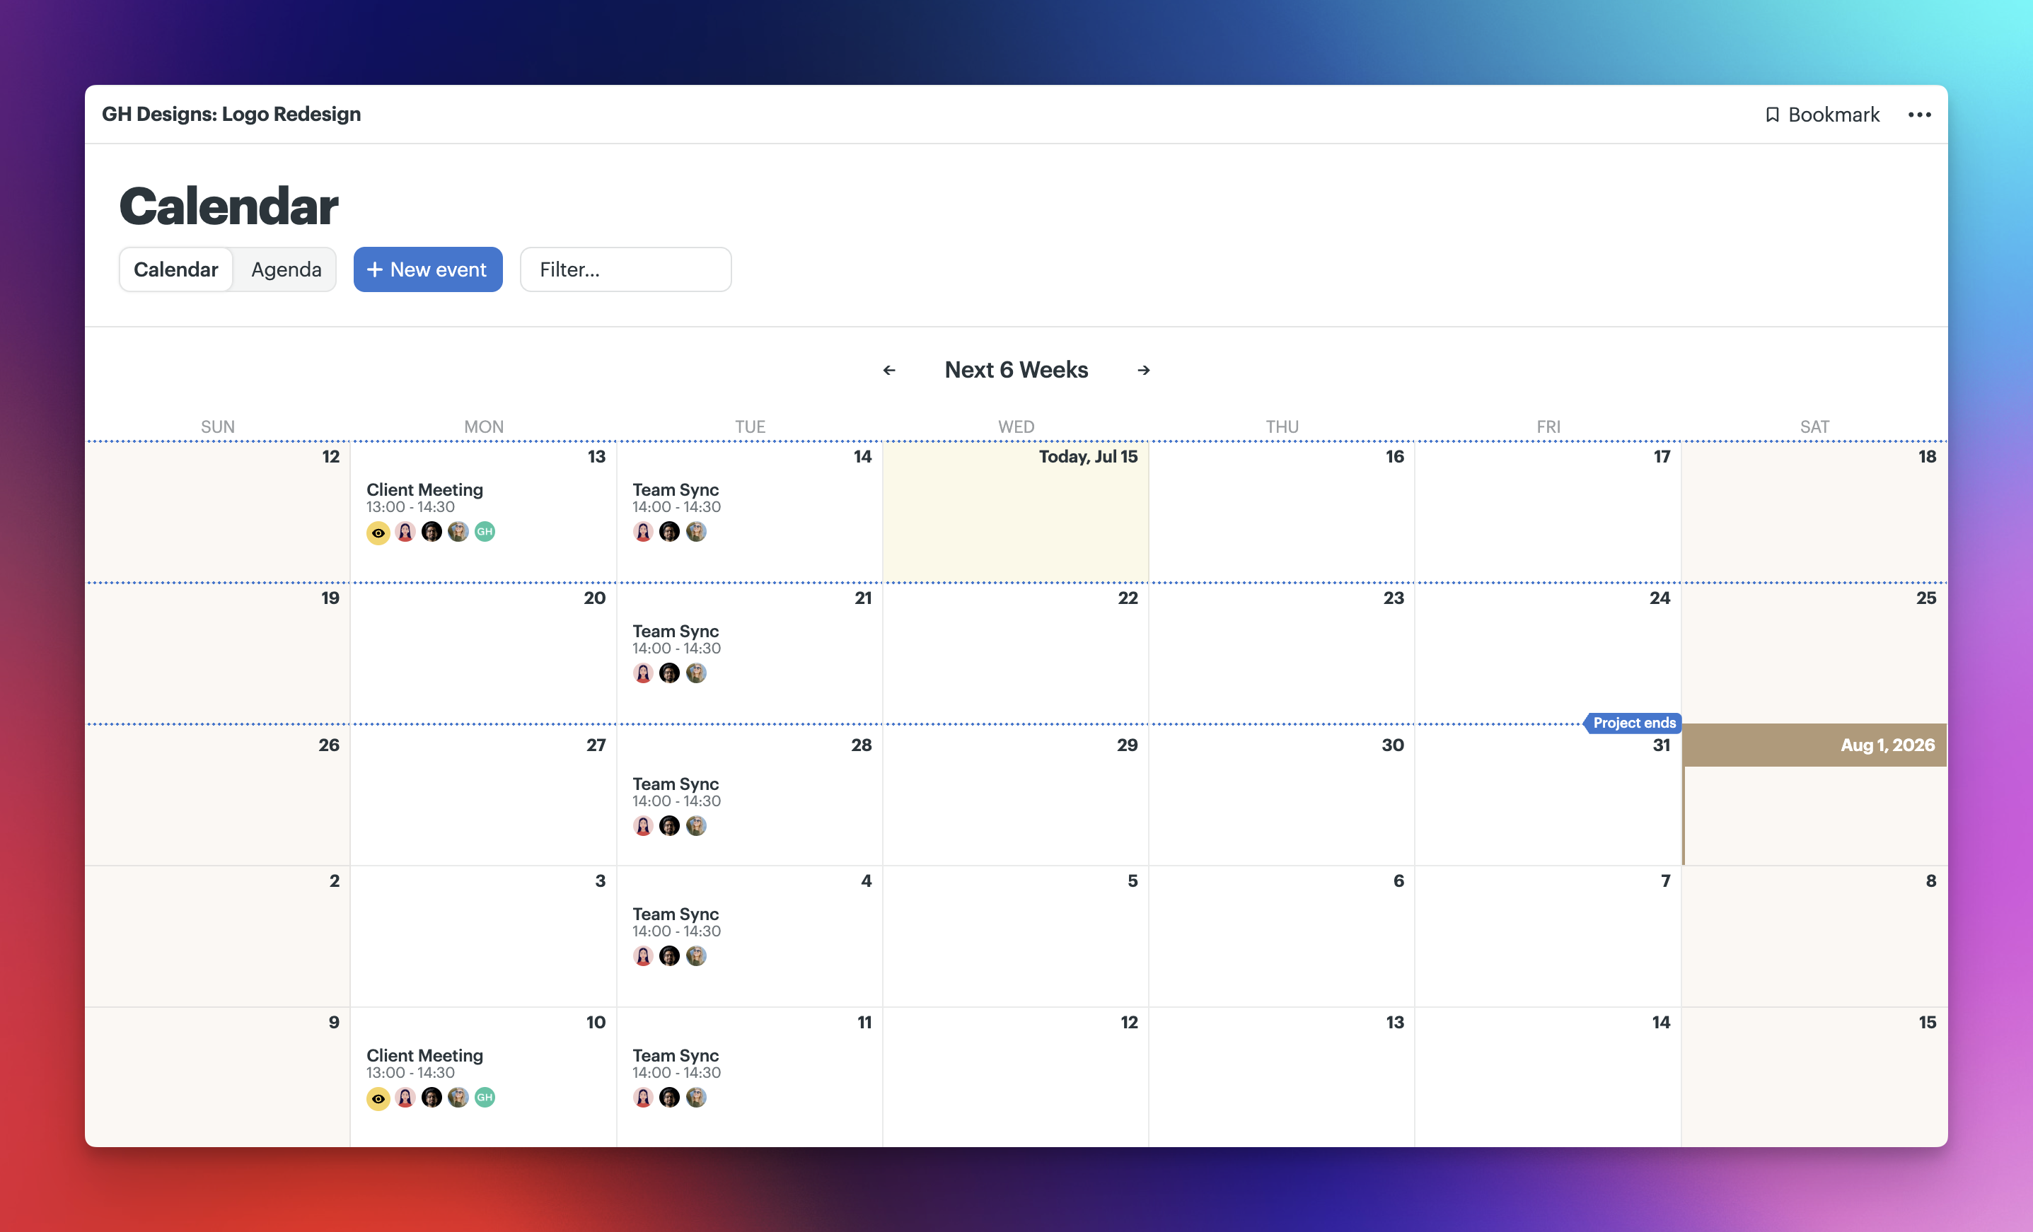Switch to the Agenda tab
This screenshot has height=1232, width=2033.
pyautogui.click(x=286, y=269)
